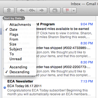Choose Ascending sort order

point(20,67)
